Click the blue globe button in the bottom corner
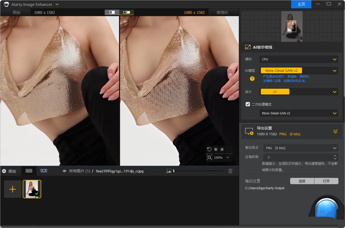The height and width of the screenshot is (228, 345). click(x=326, y=208)
